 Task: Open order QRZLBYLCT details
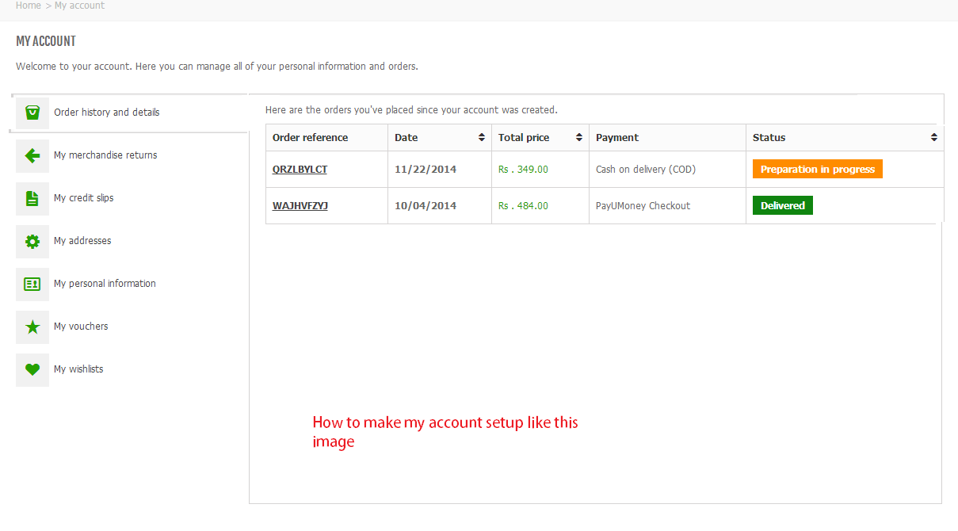coord(300,170)
